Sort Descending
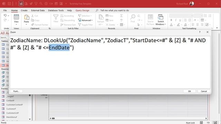Image resolution: width=221 pixels, height=124 pixels. point(68,20)
